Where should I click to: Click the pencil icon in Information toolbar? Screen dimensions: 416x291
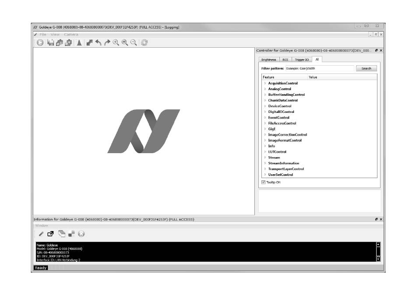[41, 234]
